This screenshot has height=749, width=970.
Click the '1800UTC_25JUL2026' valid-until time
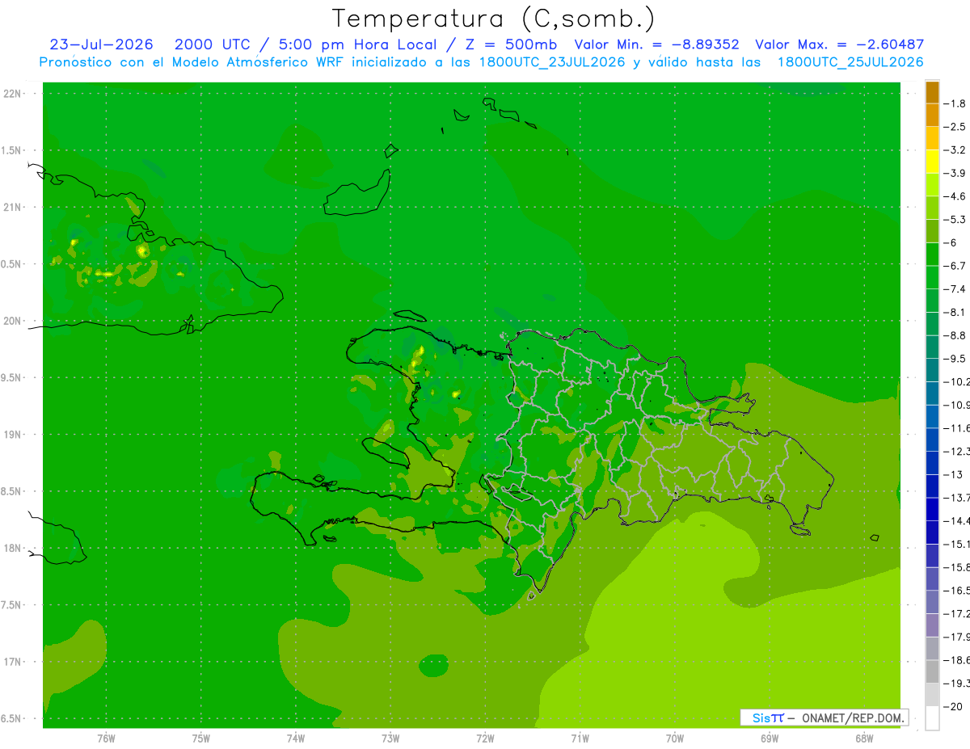[850, 62]
